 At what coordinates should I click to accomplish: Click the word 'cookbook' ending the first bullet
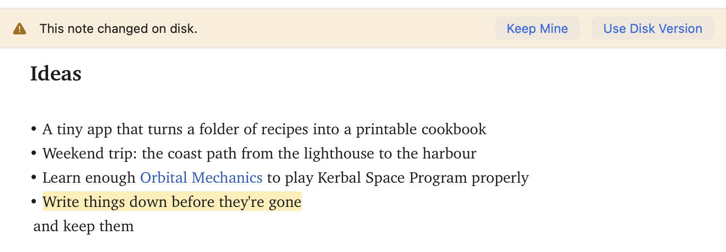[x=454, y=129]
